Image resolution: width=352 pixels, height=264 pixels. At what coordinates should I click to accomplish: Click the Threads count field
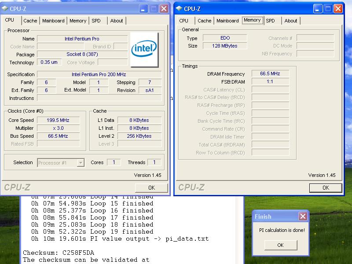[154, 162]
